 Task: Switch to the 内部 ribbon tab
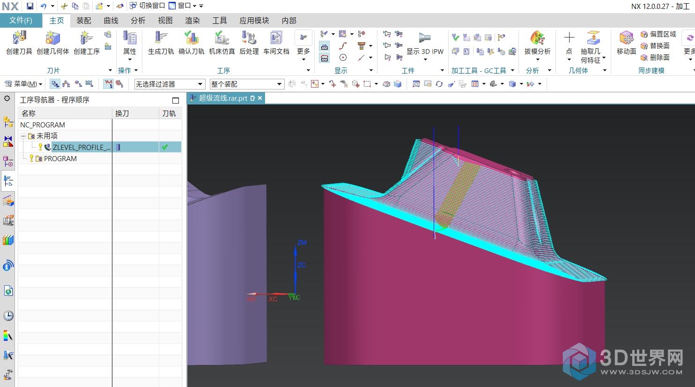point(289,21)
